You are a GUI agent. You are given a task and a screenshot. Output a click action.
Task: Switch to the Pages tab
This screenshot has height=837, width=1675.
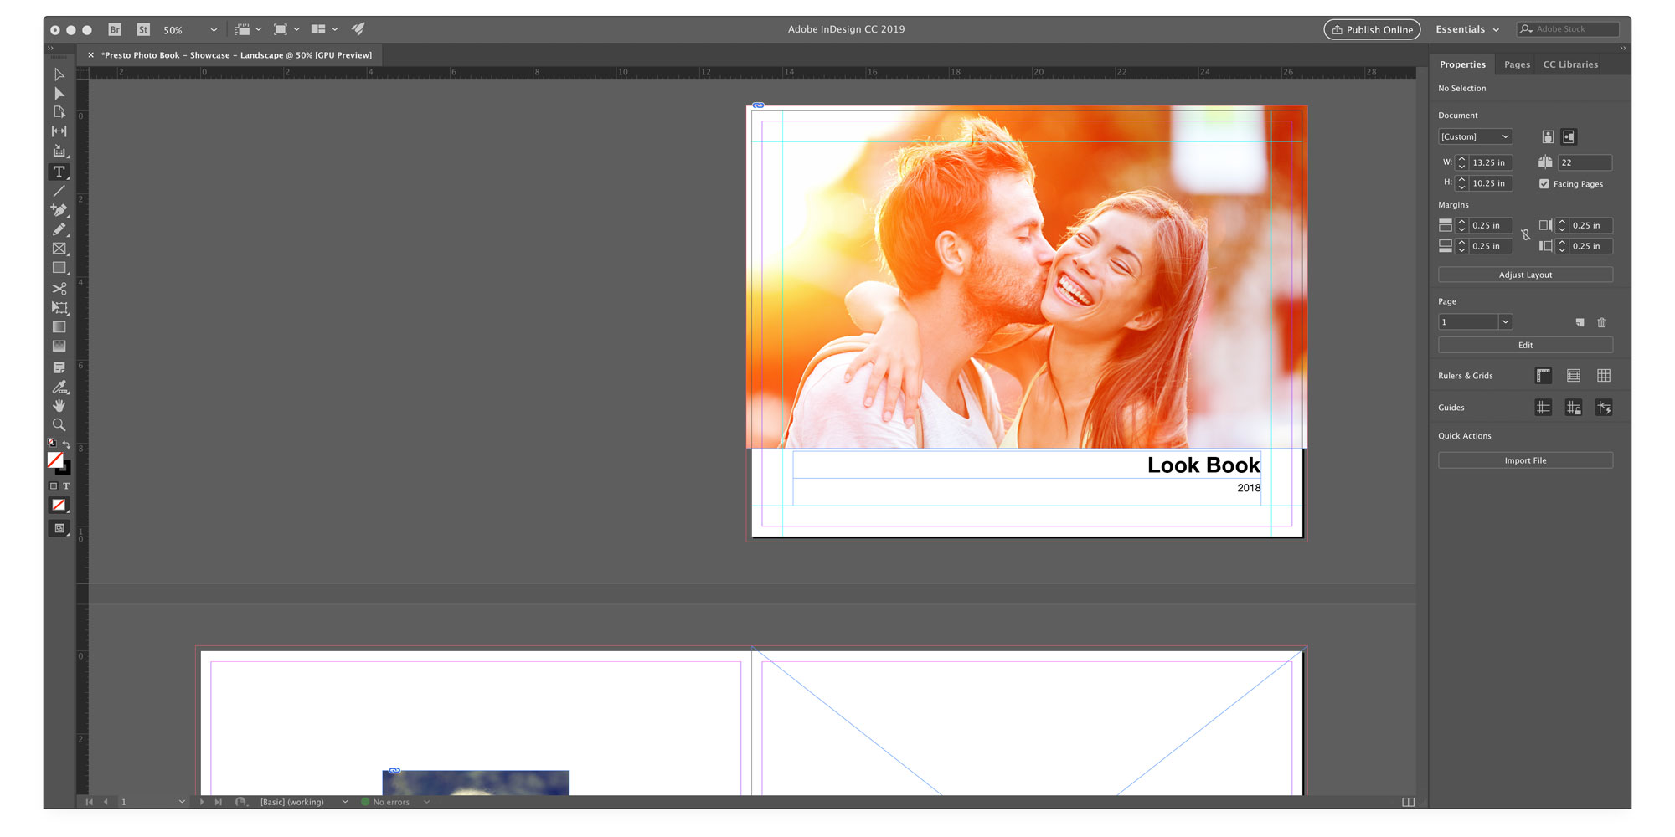click(1516, 64)
